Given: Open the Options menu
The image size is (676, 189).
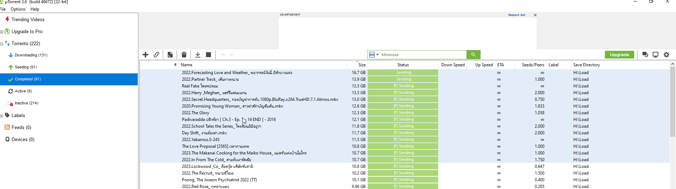Looking at the screenshot, I should pyautogui.click(x=18, y=9).
